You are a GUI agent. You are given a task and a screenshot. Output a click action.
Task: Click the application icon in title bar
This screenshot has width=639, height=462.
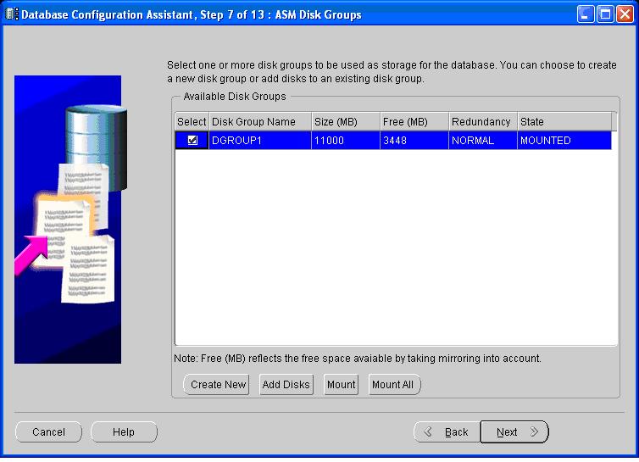(11, 14)
